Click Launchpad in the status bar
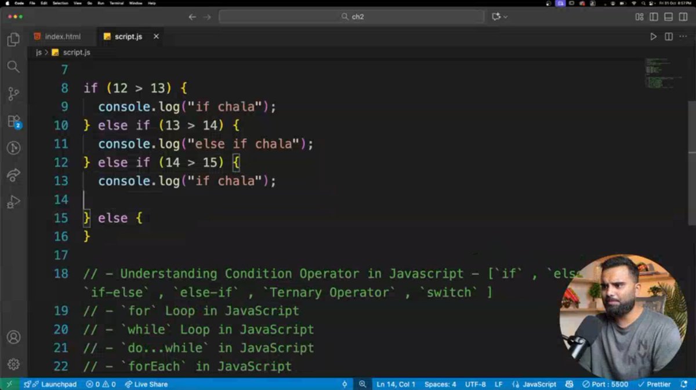Viewport: 696px width, 390px height. pyautogui.click(x=50, y=384)
